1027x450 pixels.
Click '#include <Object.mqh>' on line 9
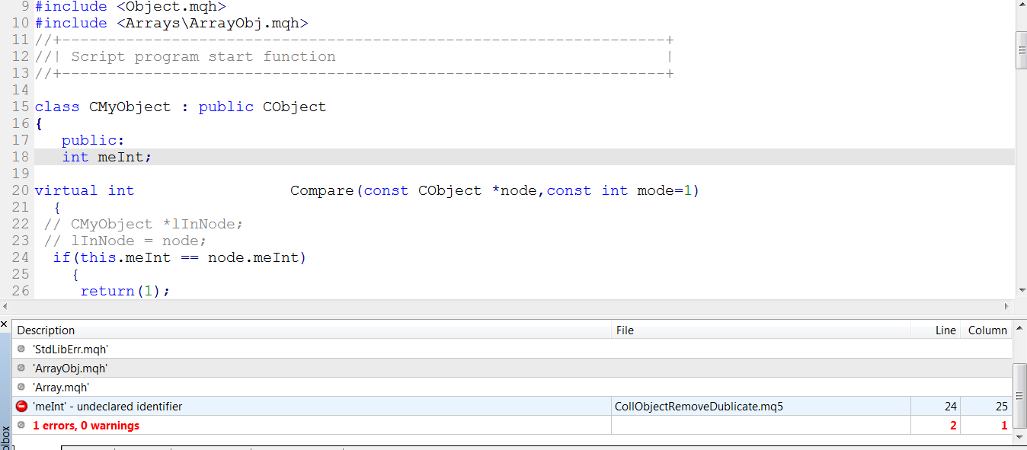130,6
